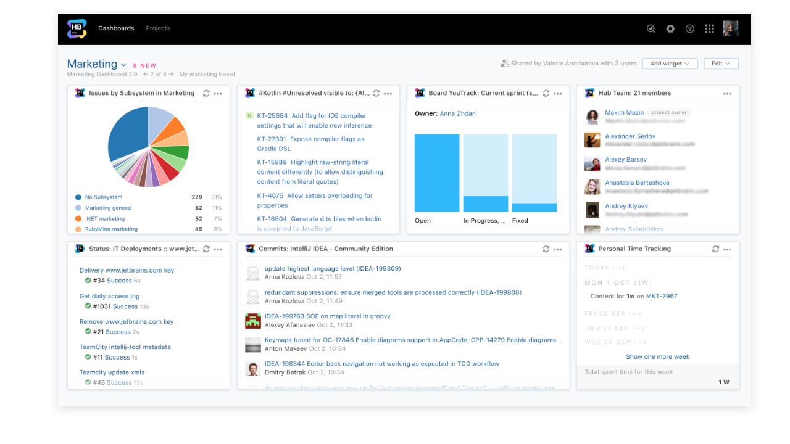The width and height of the screenshot is (790, 444).
Task: Open the Kotlin widget three-dot menu
Action: (388, 94)
